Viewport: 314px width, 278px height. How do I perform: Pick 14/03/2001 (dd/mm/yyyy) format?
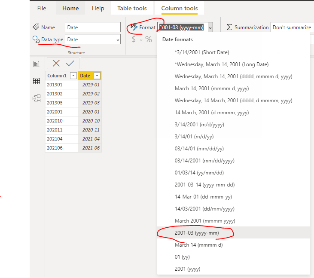pyautogui.click(x=234, y=208)
